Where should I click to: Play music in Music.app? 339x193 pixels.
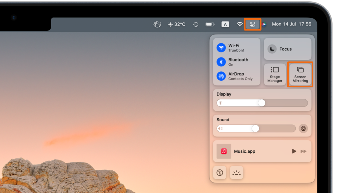294,151
